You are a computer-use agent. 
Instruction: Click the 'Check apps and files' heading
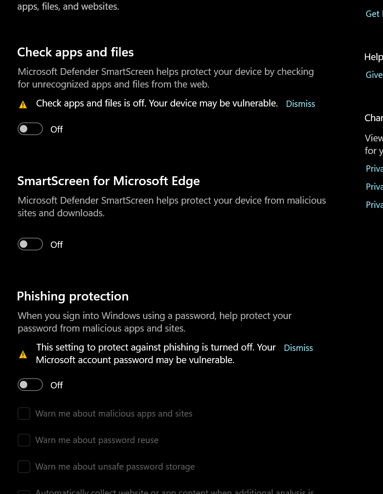click(75, 52)
